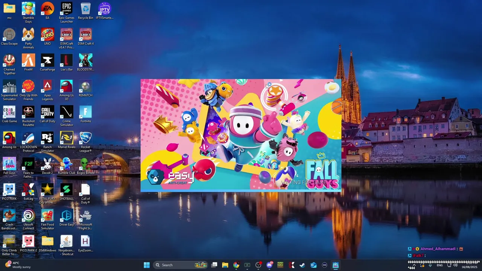Image resolution: width=482 pixels, height=271 pixels.
Task: Open Outlook from taskbar
Action: pos(314,265)
